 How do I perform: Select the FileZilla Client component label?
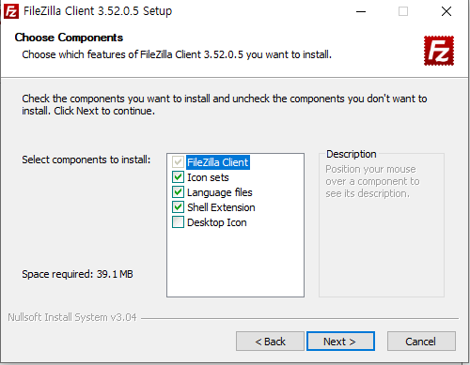tap(218, 162)
